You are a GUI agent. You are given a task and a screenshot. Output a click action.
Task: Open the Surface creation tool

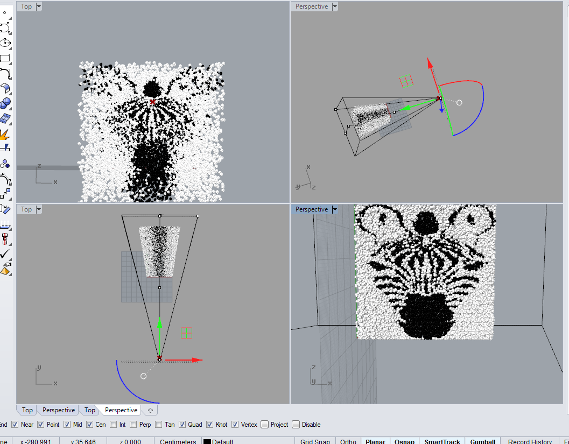coord(5,88)
